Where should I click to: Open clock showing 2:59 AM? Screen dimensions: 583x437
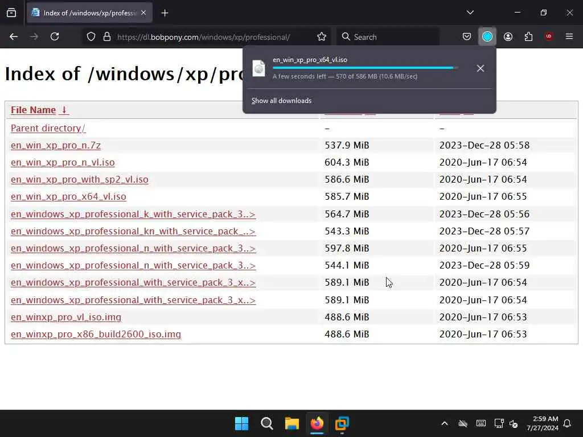coord(543,423)
